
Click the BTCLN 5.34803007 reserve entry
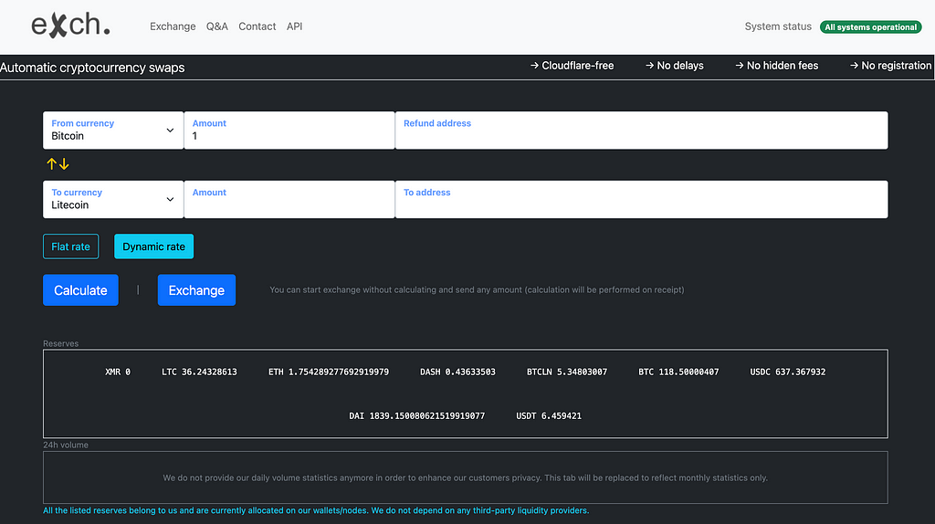point(566,372)
